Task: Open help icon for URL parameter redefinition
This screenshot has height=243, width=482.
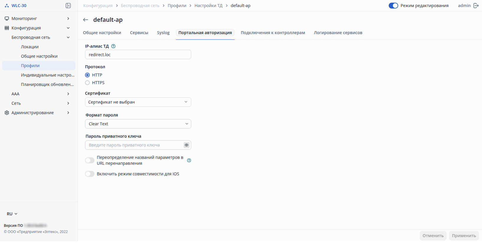Action: [189, 160]
